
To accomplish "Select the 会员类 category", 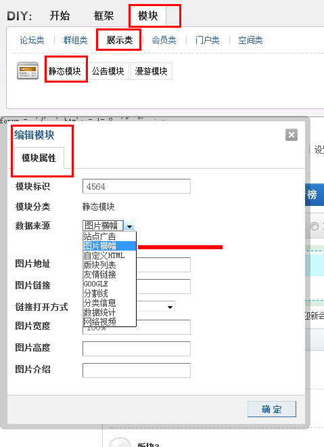I will (164, 40).
